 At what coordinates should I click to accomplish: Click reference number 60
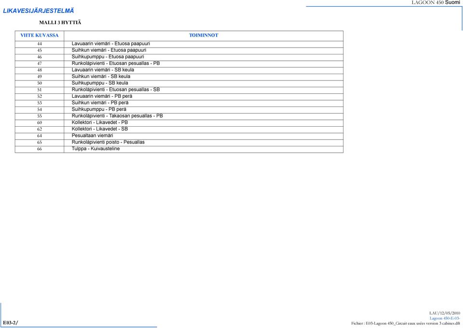click(40, 123)
